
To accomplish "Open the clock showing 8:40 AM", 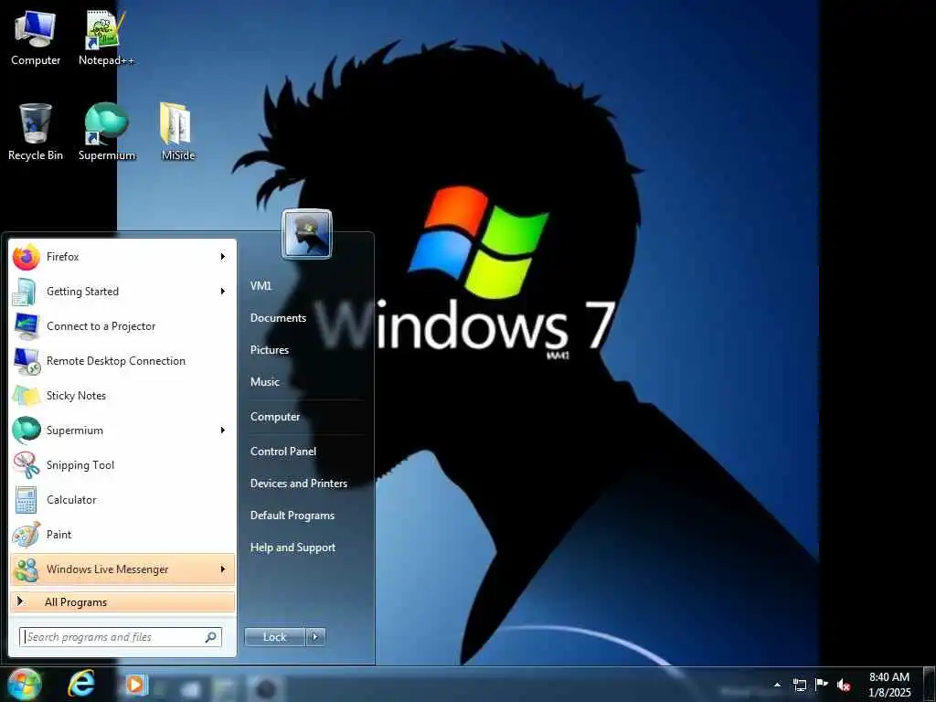I will tap(889, 685).
